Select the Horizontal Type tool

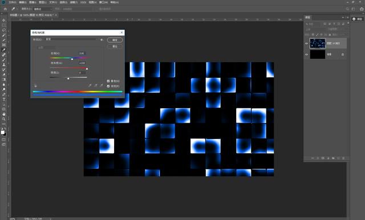coord(4,99)
